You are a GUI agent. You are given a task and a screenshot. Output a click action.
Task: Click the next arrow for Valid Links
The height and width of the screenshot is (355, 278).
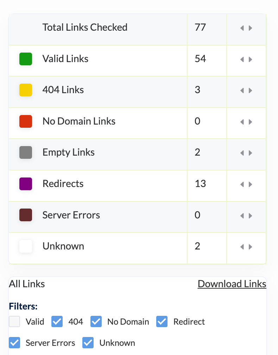(251, 60)
